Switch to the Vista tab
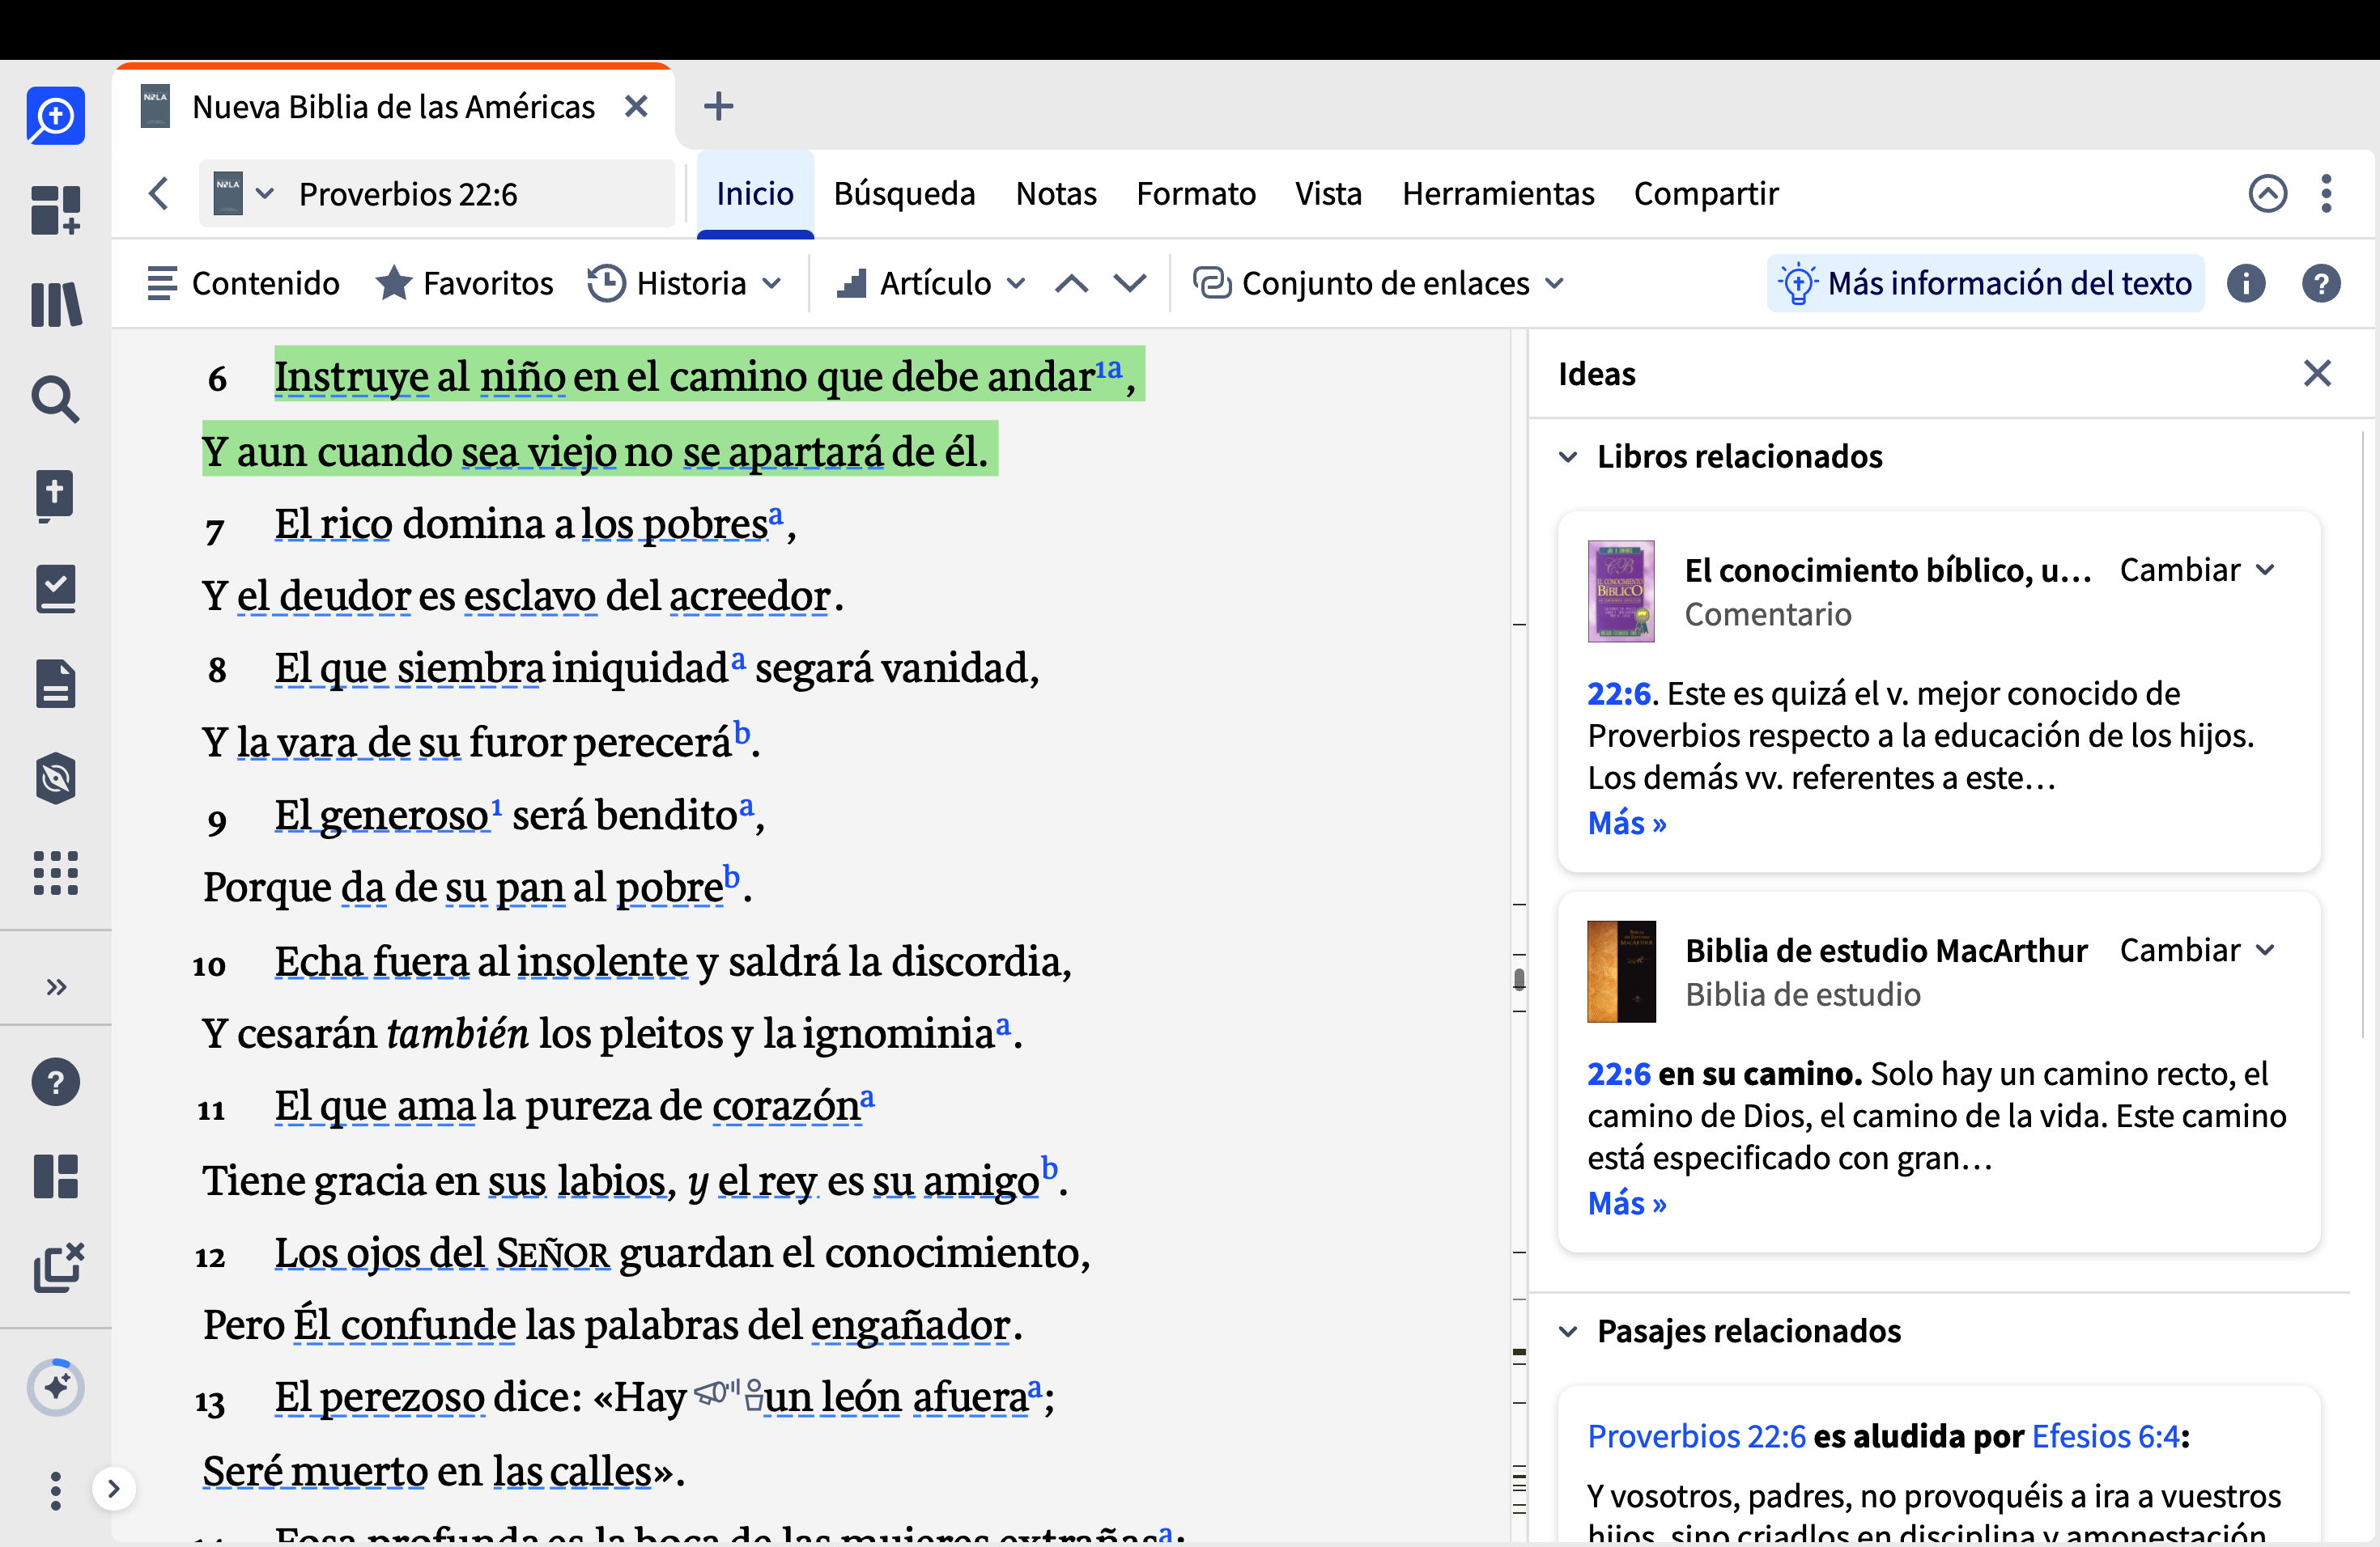Viewport: 2380px width, 1547px height. click(1328, 193)
